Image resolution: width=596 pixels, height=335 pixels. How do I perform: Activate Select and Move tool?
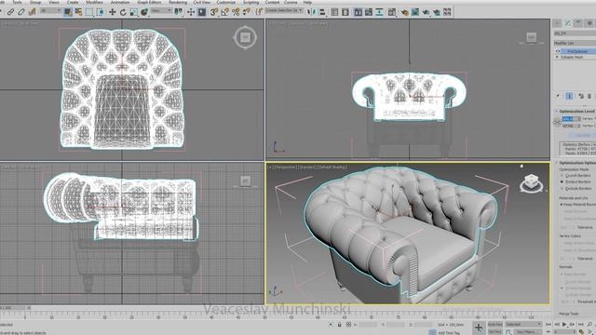112,12
